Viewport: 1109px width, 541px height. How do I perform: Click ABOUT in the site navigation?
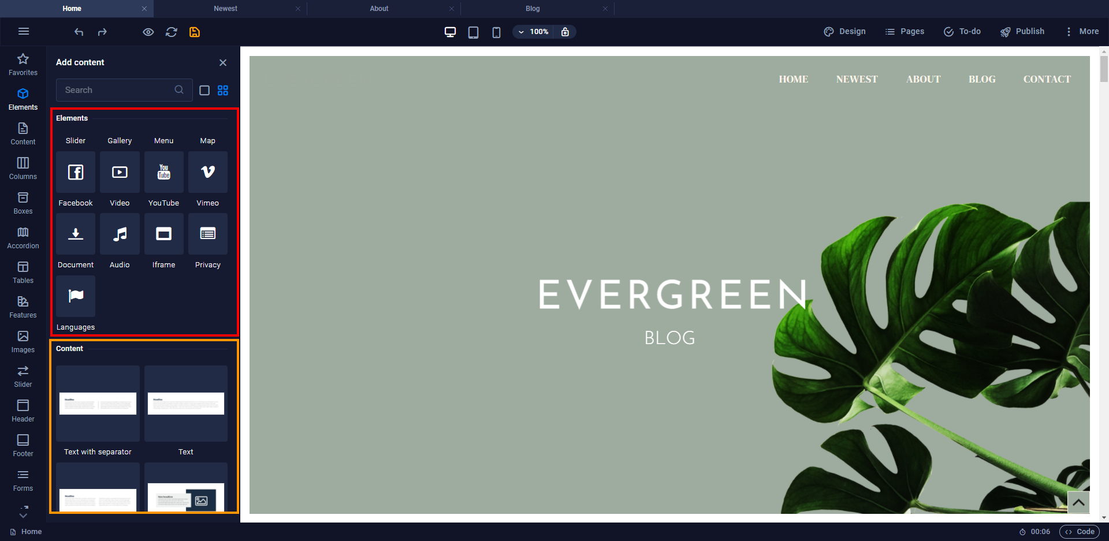[923, 79]
